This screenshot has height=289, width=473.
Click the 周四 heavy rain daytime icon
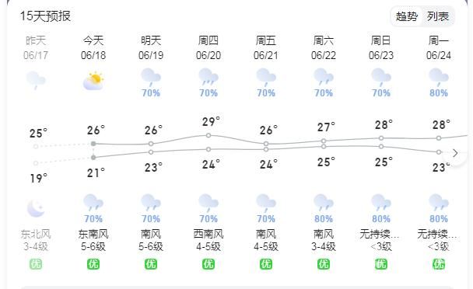[x=208, y=77]
